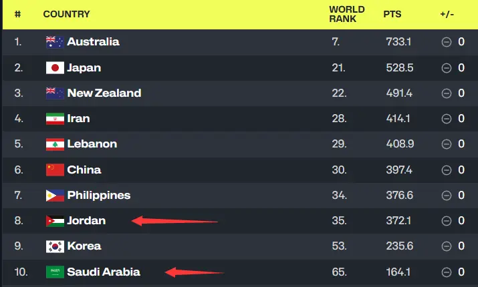Click Korea's 235.6 points value

click(x=398, y=246)
